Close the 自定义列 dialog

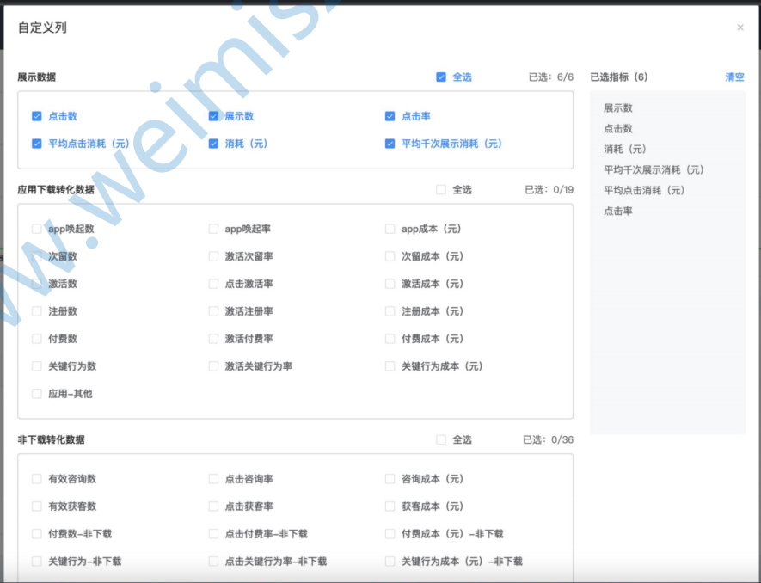[740, 28]
